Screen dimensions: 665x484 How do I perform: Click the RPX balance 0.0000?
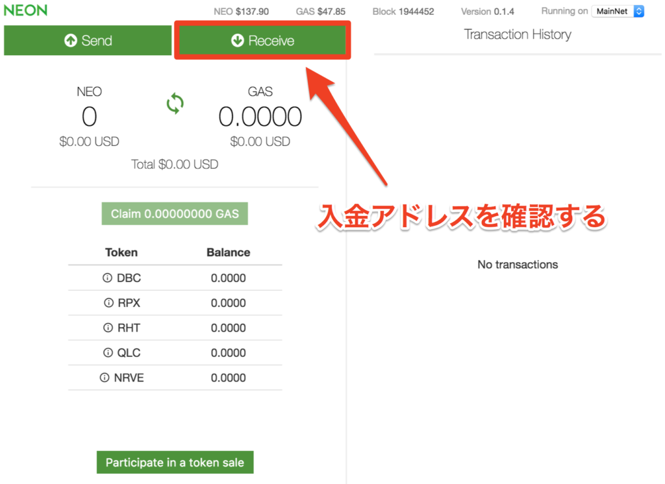pos(228,303)
